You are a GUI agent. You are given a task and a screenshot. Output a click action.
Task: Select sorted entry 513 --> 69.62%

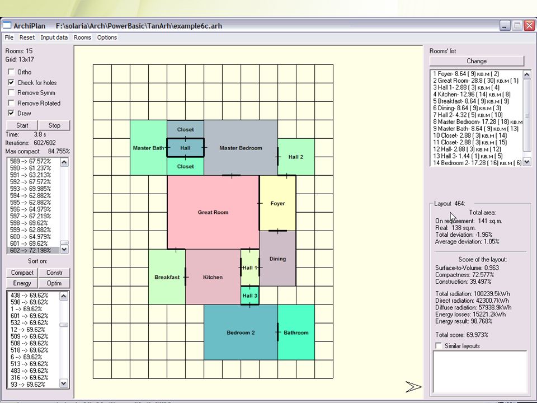point(33,364)
